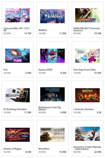Open the Katana ZERO title link
105x158 pixels.
click(x=45, y=70)
